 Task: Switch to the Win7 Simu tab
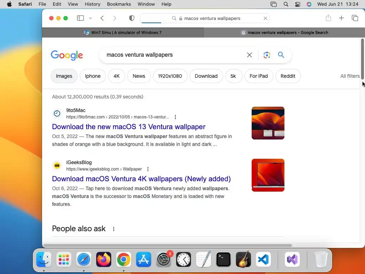click(123, 32)
